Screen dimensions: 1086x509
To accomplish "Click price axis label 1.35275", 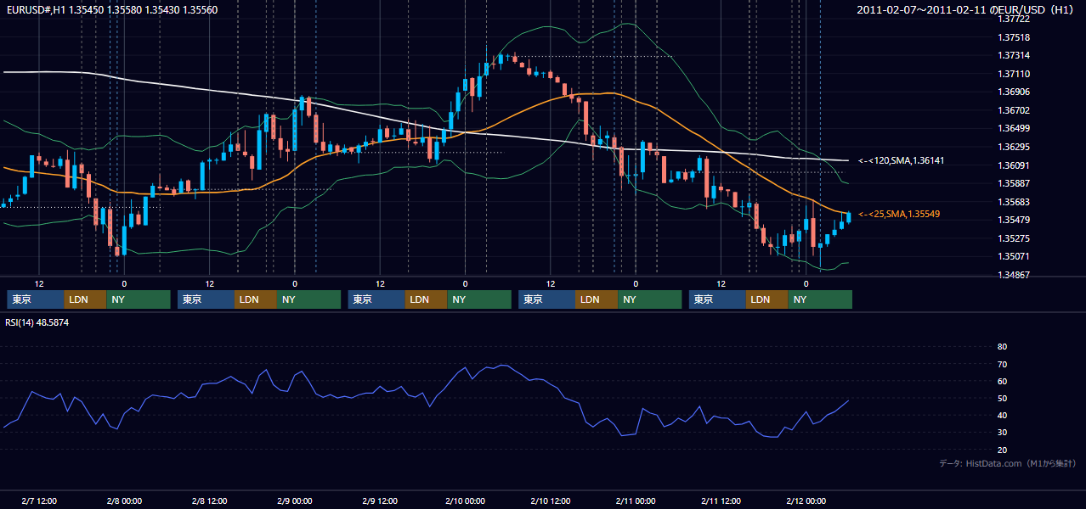I will (x=1015, y=238).
